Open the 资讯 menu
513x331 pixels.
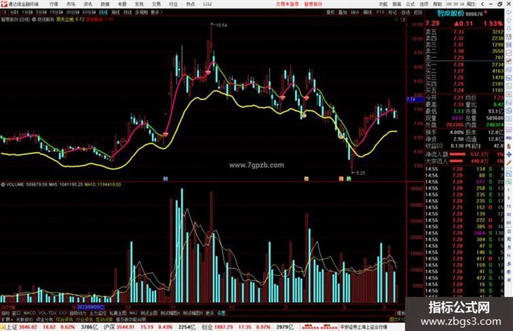[x=88, y=4]
